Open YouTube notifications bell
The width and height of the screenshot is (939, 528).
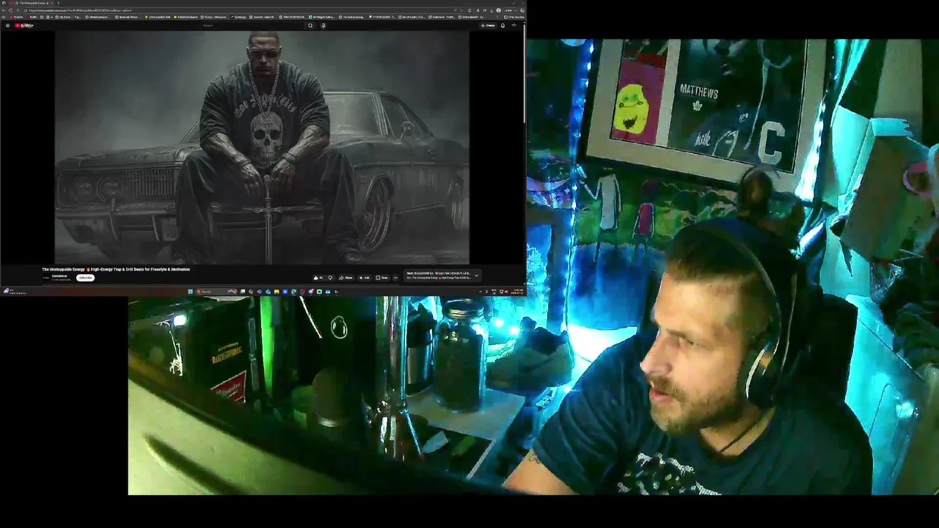(x=503, y=26)
